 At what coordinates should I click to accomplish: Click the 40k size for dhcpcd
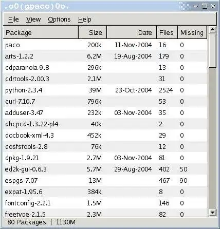click(96, 124)
